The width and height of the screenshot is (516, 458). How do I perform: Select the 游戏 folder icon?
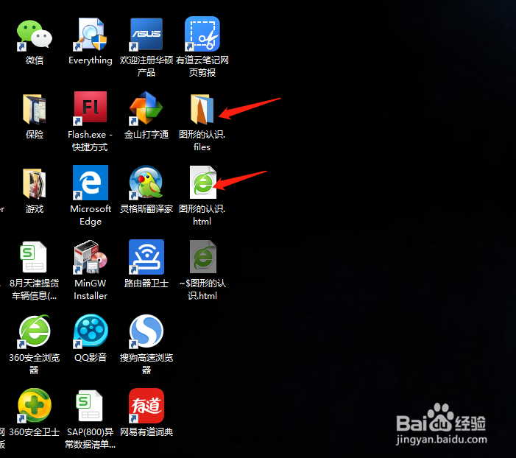[x=34, y=183]
